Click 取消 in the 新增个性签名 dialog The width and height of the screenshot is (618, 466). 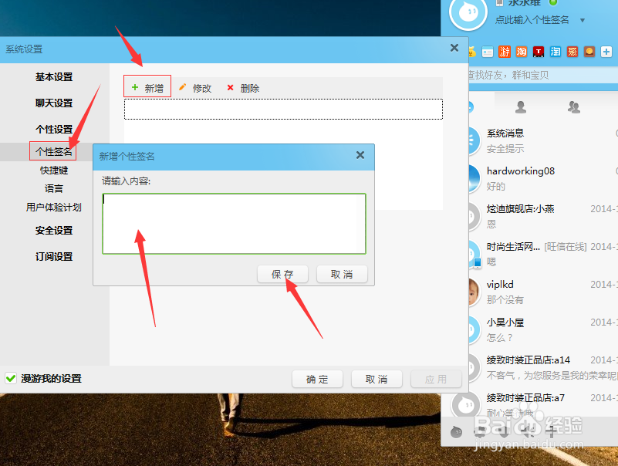(x=342, y=274)
